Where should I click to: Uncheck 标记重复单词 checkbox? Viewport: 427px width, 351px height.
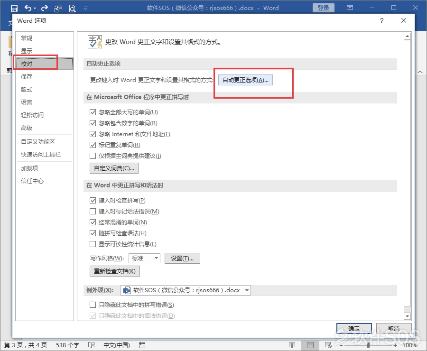click(x=93, y=145)
